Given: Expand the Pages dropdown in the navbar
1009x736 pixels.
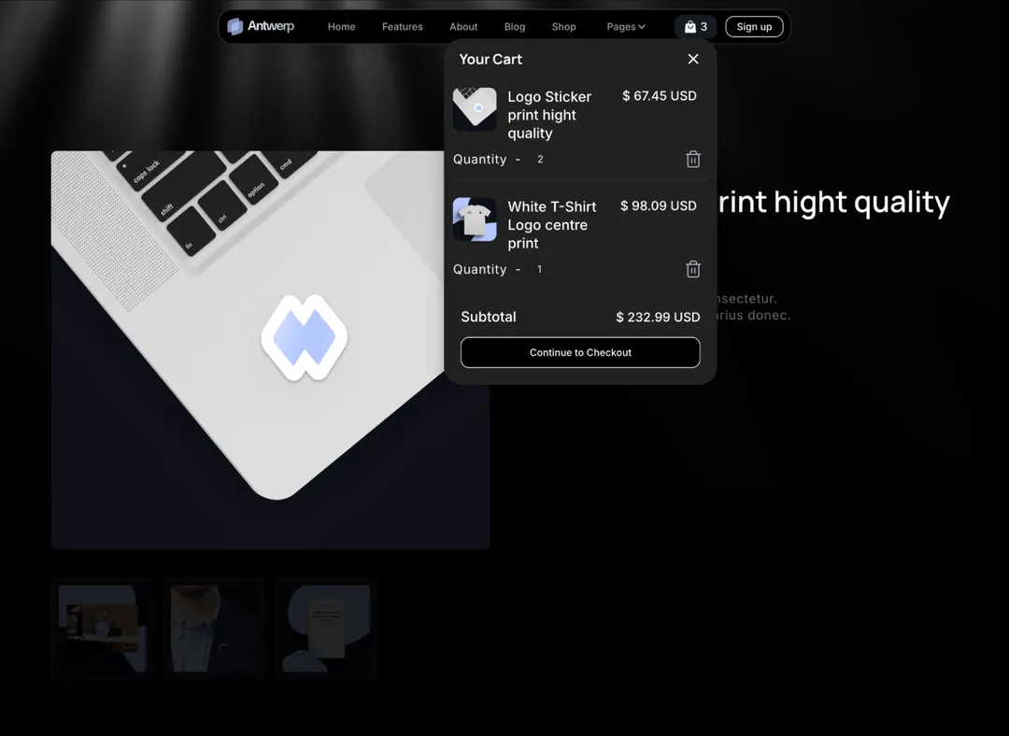Looking at the screenshot, I should pos(625,26).
